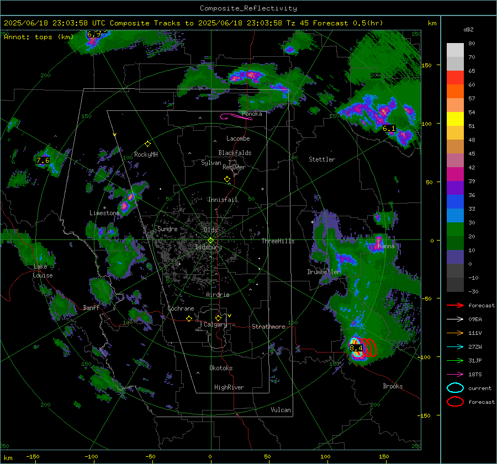Viewport: 497px width, 464px height.
Task: Click the dBZ heading above the color scale
Action: 468,30
